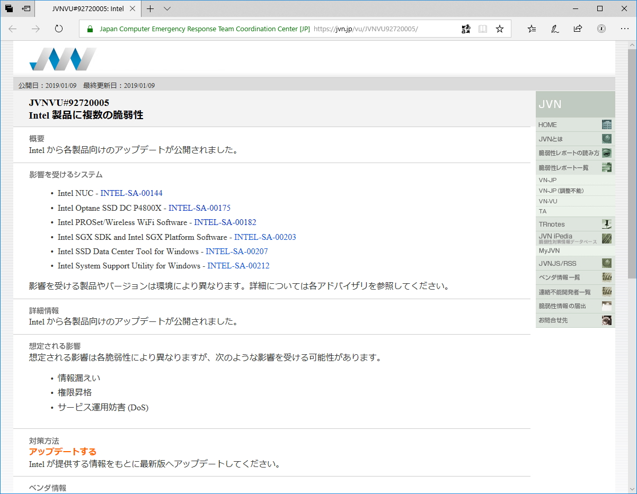
Task: Open Web Notes with the pen icon
Action: [555, 29]
